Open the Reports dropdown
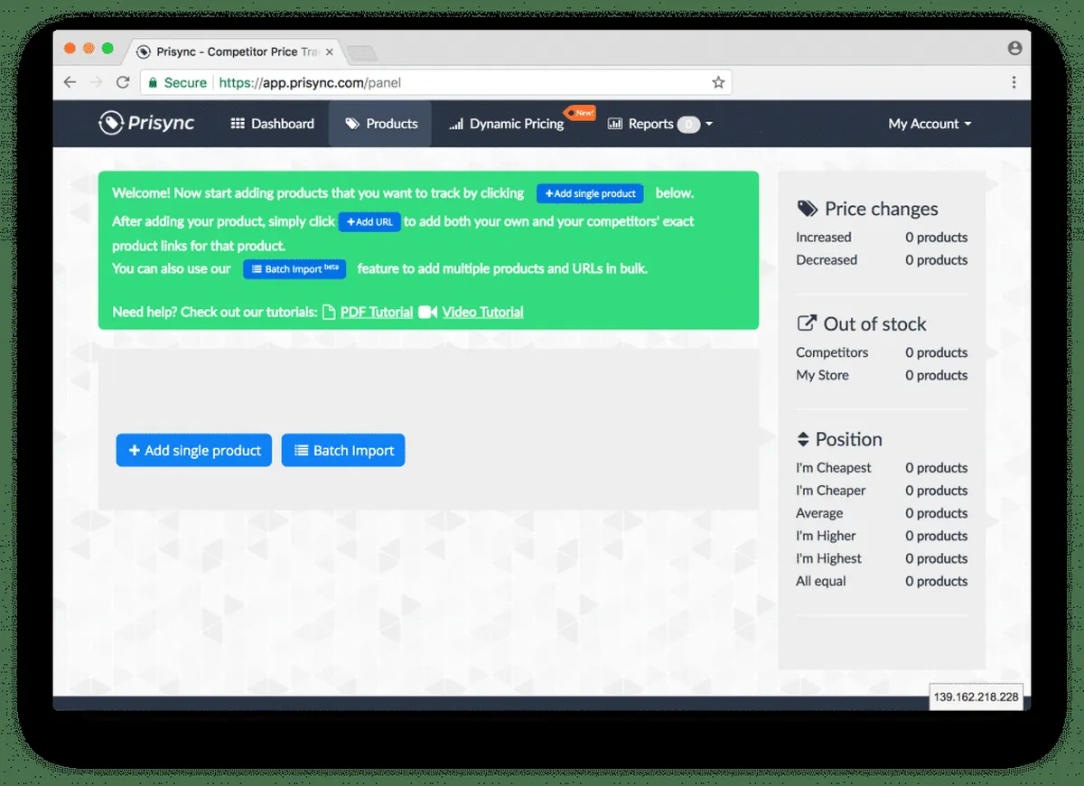The width and height of the screenshot is (1084, 786). pos(659,124)
